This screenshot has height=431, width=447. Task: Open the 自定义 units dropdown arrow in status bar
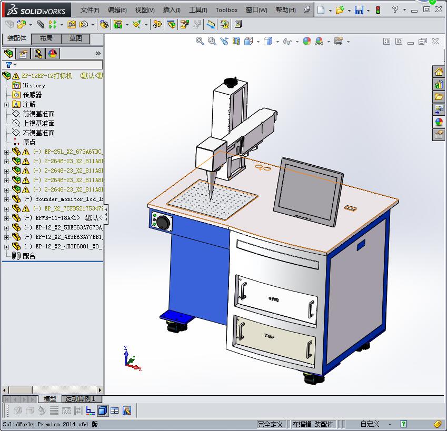(x=390, y=425)
